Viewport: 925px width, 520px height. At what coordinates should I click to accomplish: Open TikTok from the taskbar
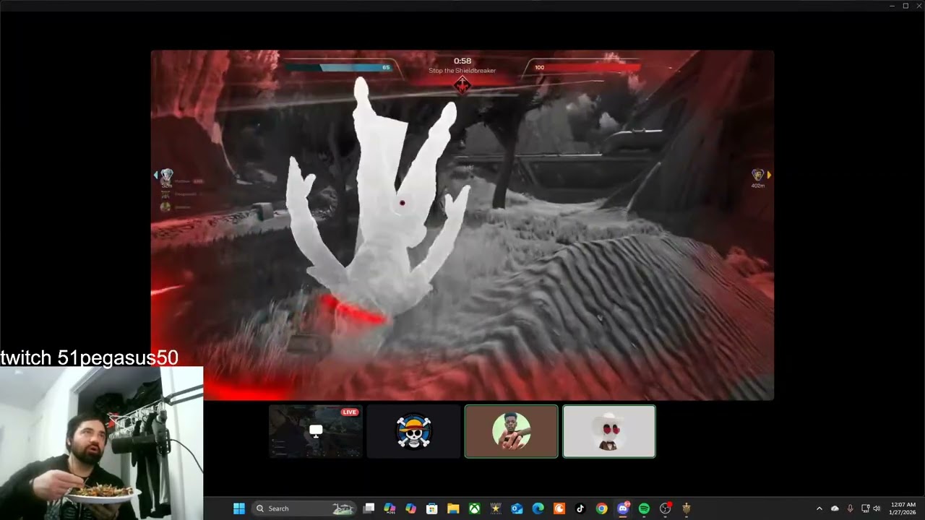click(580, 508)
